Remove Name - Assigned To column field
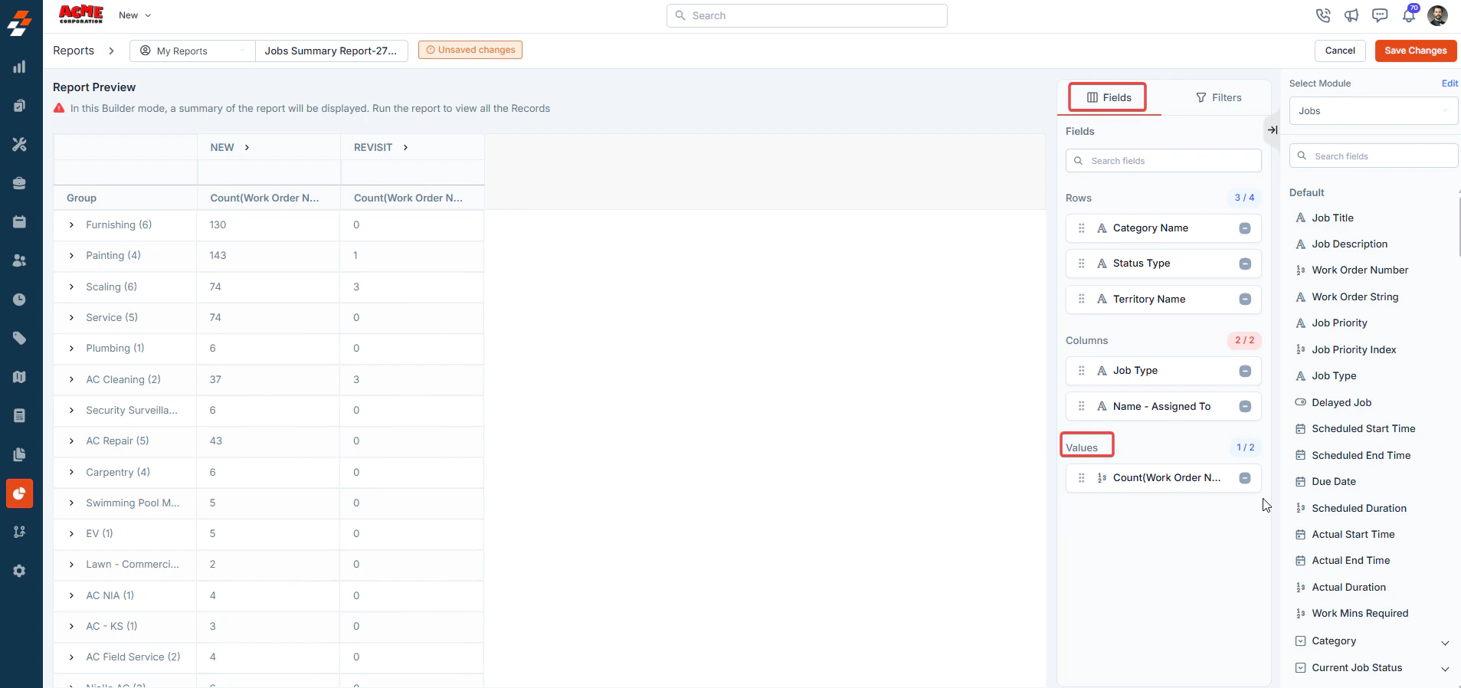The width and height of the screenshot is (1461, 688). (x=1245, y=407)
